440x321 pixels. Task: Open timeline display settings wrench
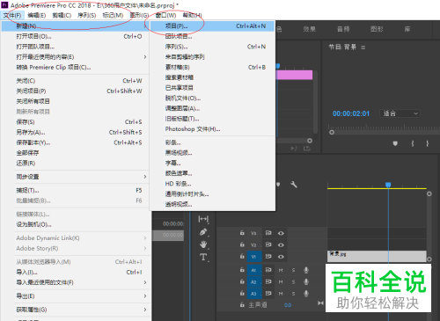click(294, 185)
